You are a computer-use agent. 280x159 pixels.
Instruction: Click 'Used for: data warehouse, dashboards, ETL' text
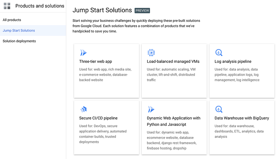pyautogui.click(x=239, y=131)
